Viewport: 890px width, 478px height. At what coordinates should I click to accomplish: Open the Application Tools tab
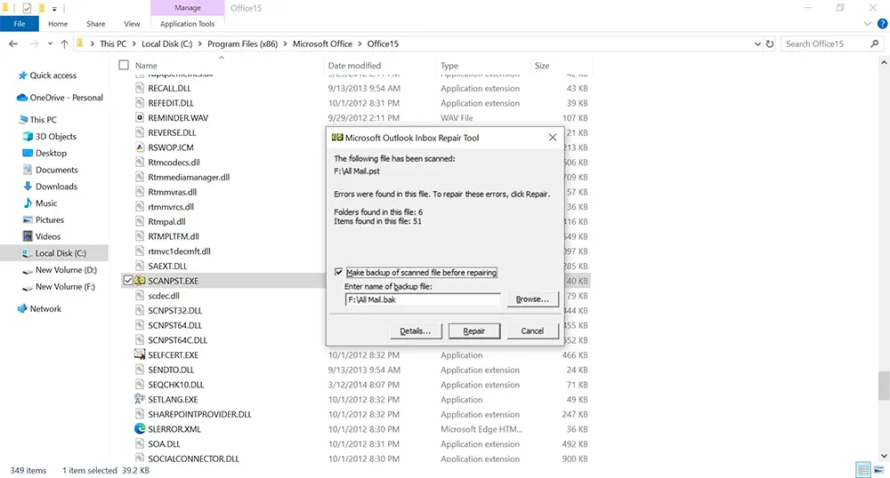point(187,24)
